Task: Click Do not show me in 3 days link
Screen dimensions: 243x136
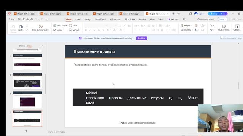Action: click(x=231, y=39)
